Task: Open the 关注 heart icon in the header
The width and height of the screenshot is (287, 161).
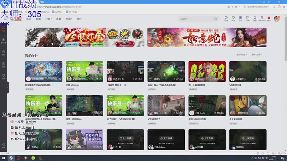Action: [x=233, y=19]
